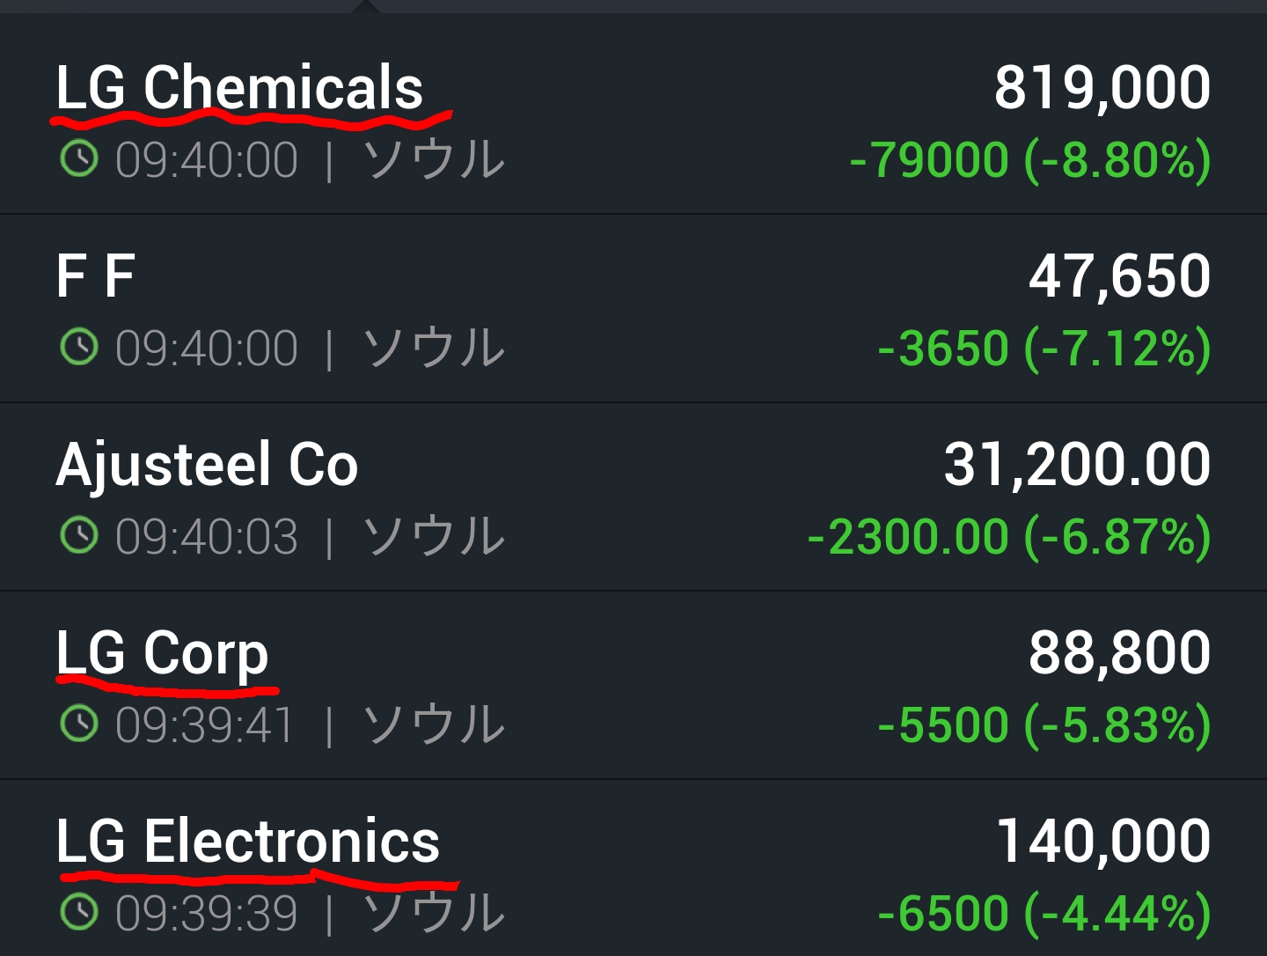Open the LG Chemicals stock name
The image size is (1267, 956).
point(239,88)
